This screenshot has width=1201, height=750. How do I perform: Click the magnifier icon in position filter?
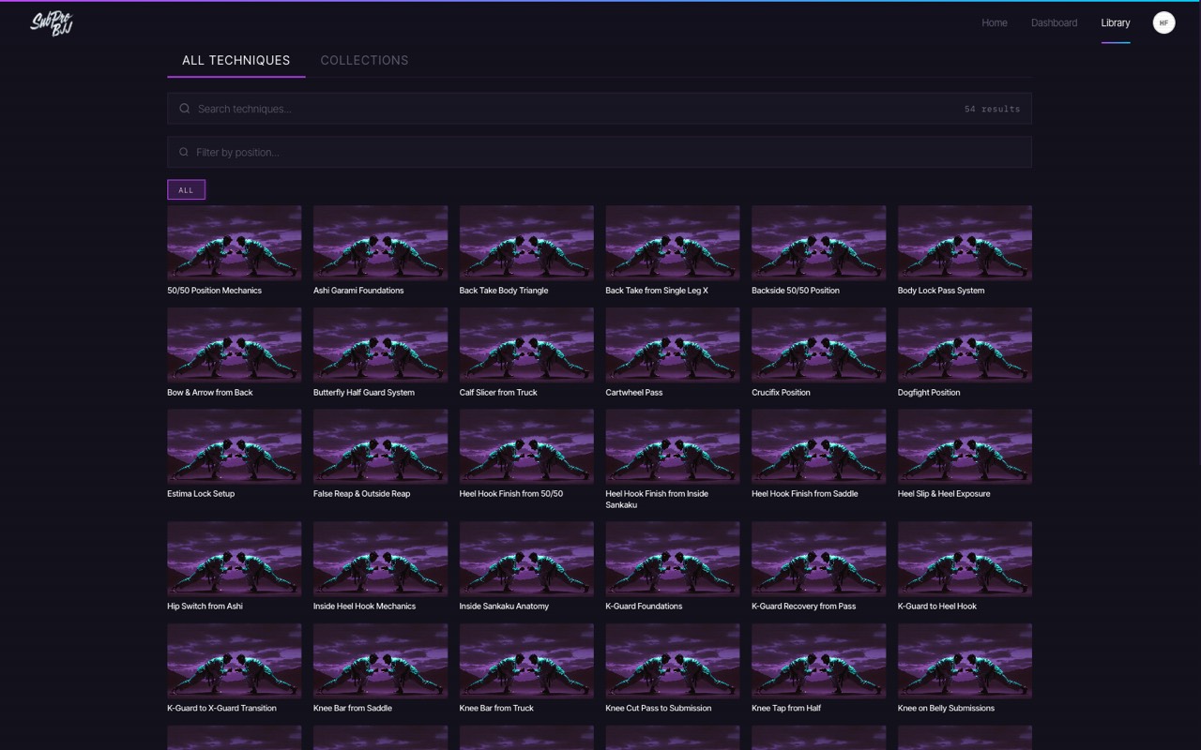184,152
